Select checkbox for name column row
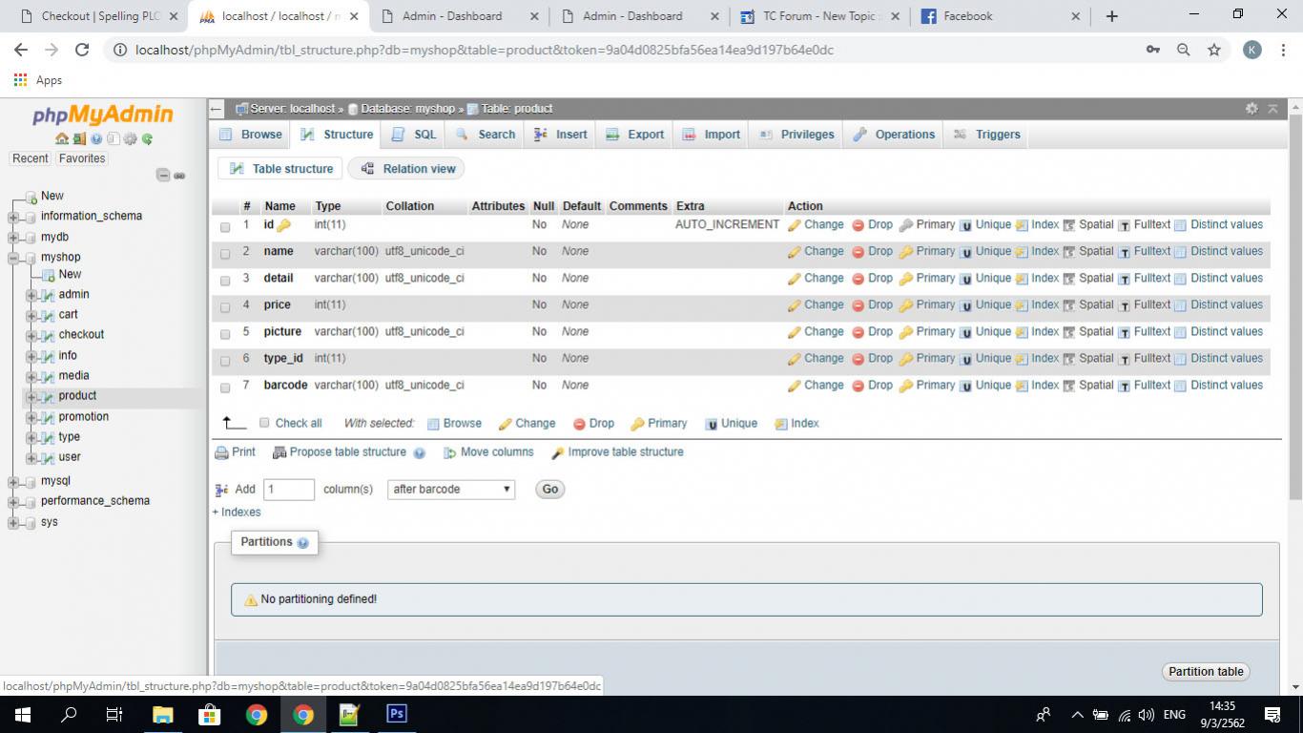This screenshot has width=1303, height=733. [x=225, y=254]
